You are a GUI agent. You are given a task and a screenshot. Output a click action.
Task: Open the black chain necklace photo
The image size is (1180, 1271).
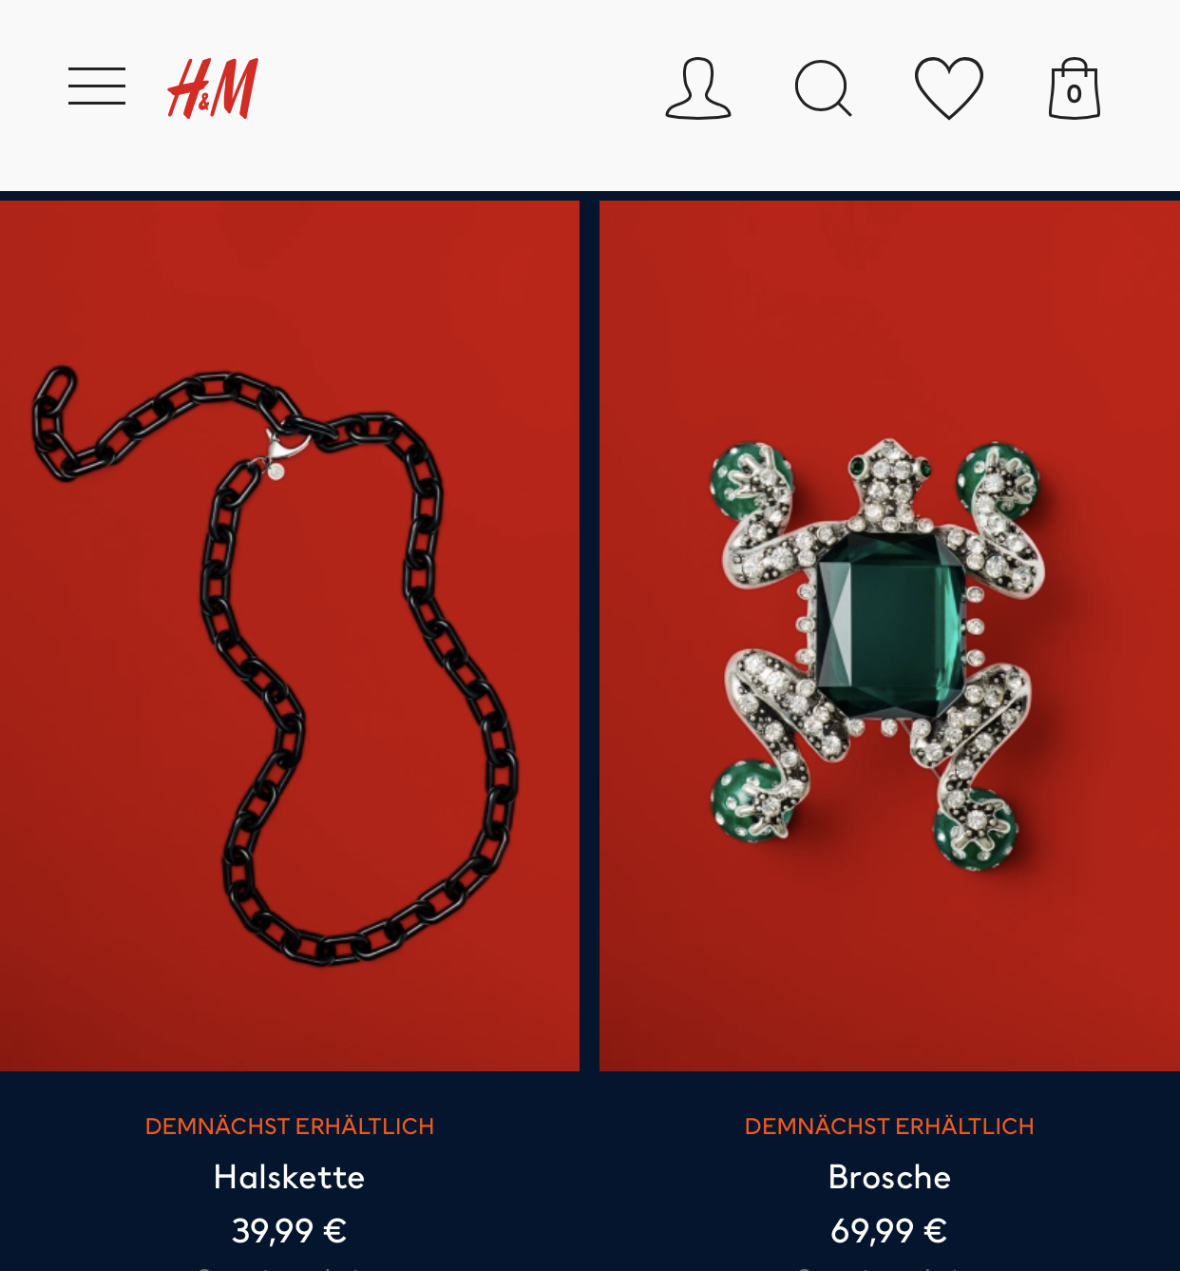tap(290, 636)
